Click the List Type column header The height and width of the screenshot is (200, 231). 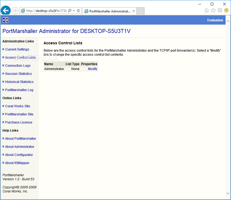pos(72,64)
